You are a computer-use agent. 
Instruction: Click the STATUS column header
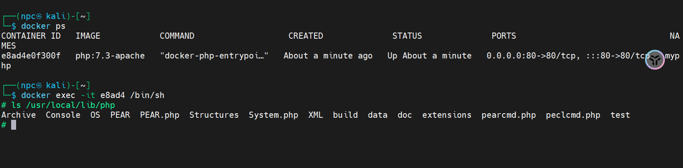pyautogui.click(x=407, y=36)
